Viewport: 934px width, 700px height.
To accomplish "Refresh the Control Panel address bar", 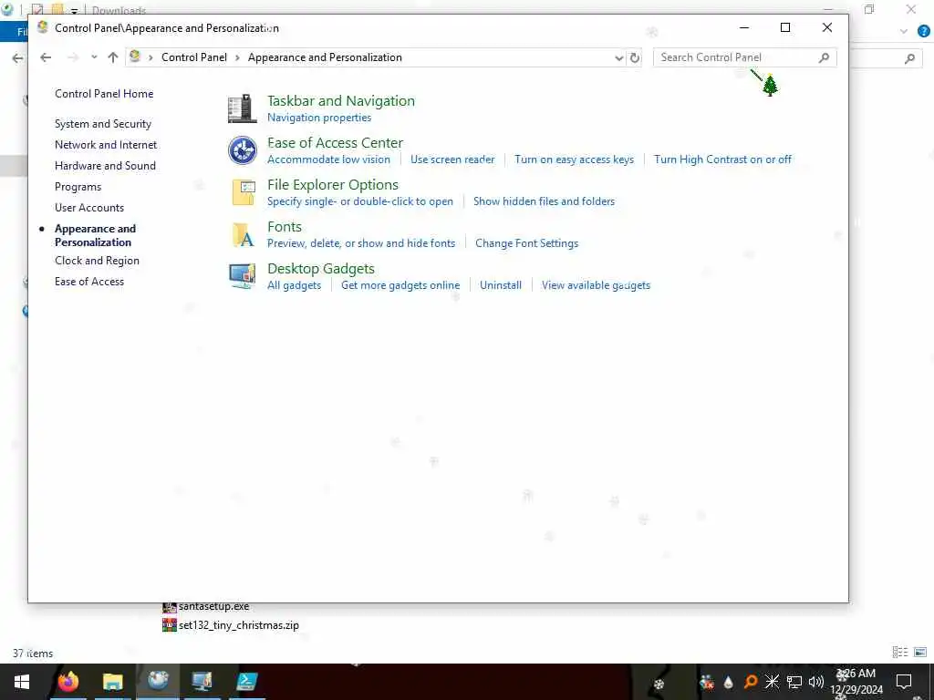I will tap(635, 57).
